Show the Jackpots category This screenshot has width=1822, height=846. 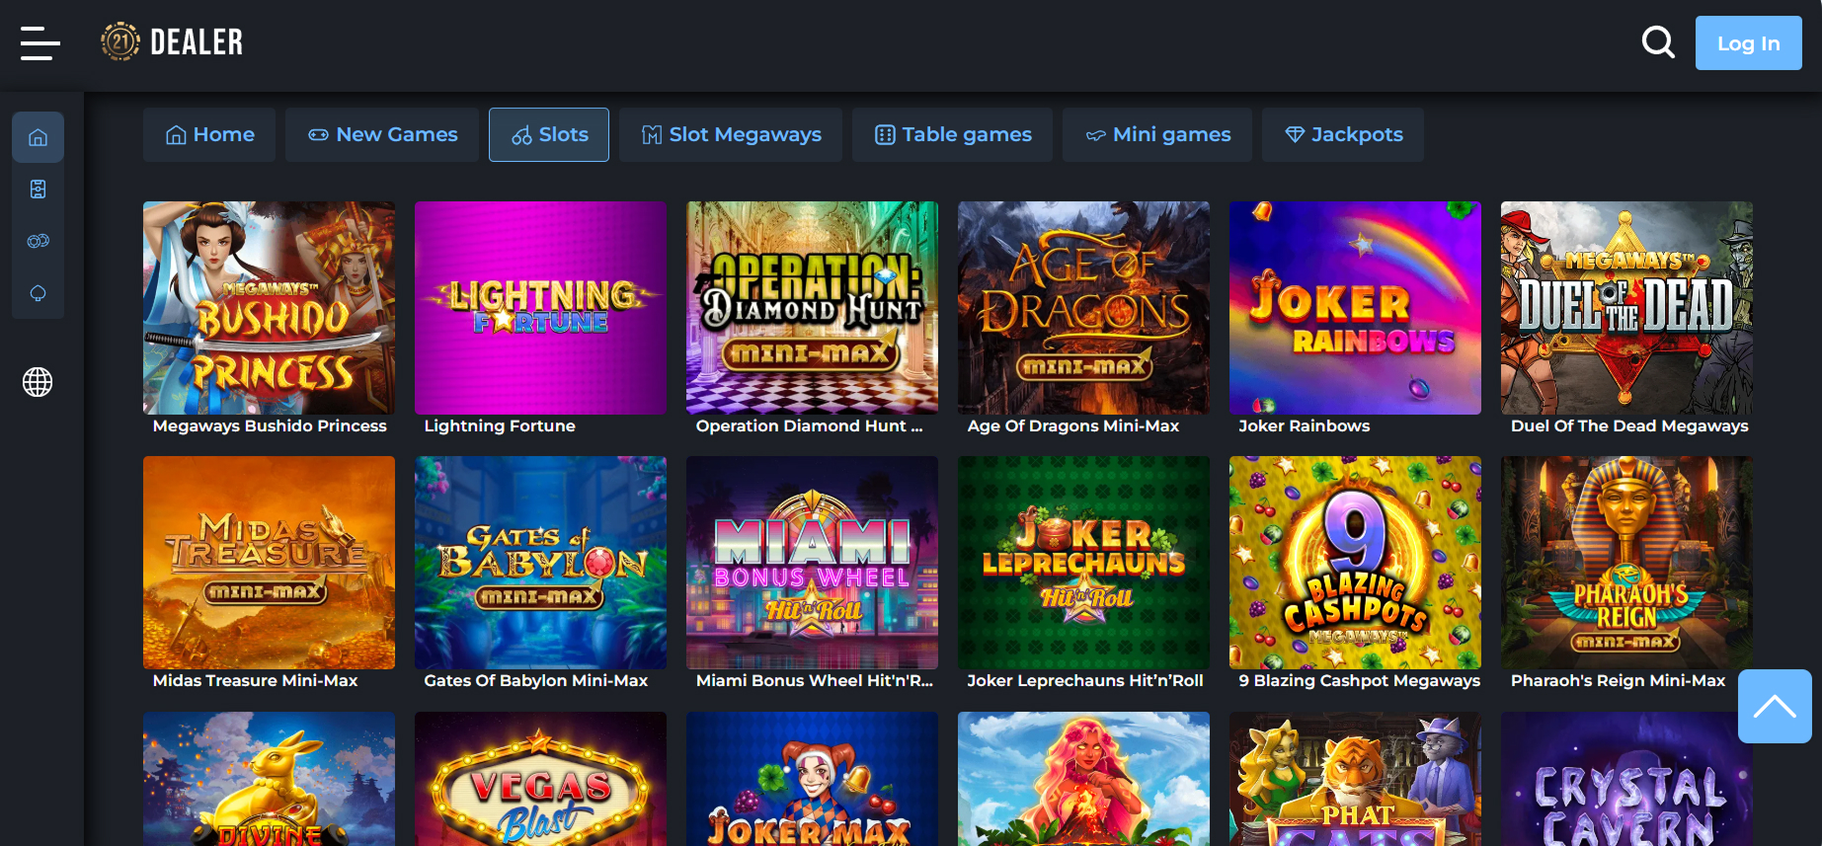pyautogui.click(x=1343, y=135)
